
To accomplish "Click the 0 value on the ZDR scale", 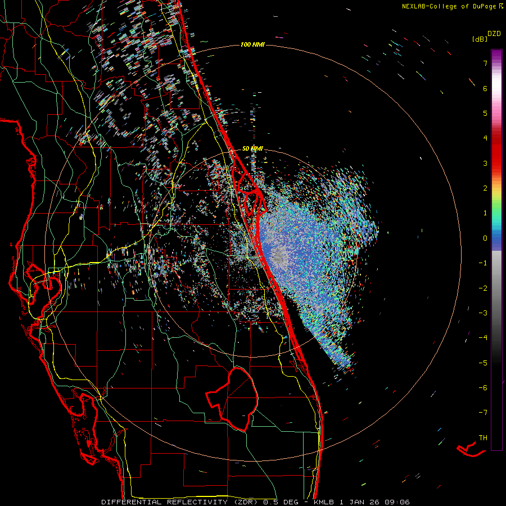I will (x=485, y=238).
